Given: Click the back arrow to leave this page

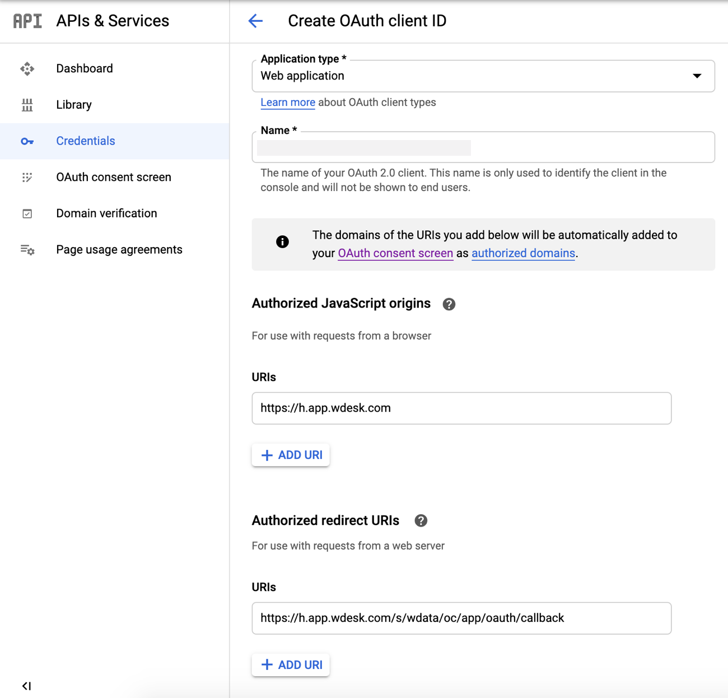Looking at the screenshot, I should pyautogui.click(x=255, y=21).
